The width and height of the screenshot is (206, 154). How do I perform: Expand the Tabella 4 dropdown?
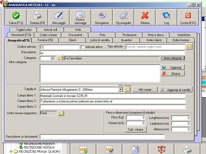120,90
